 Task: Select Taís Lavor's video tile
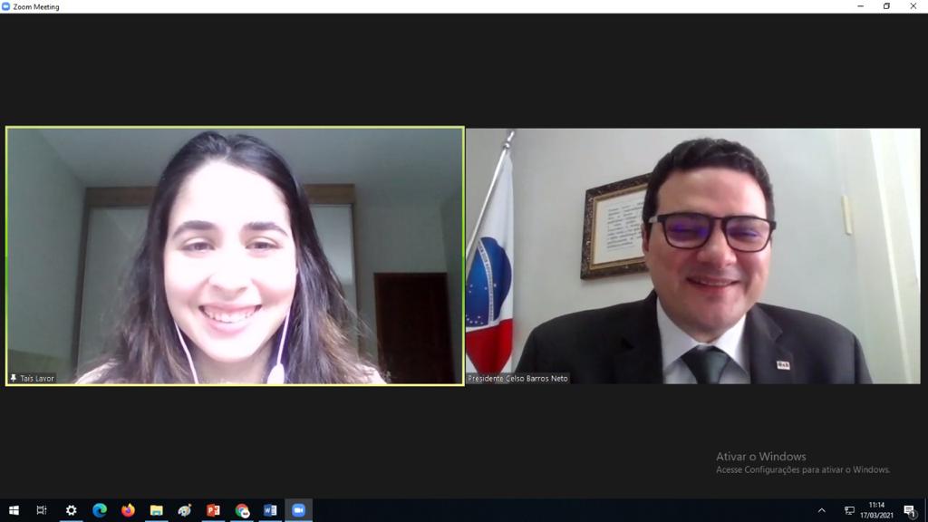[x=235, y=256]
